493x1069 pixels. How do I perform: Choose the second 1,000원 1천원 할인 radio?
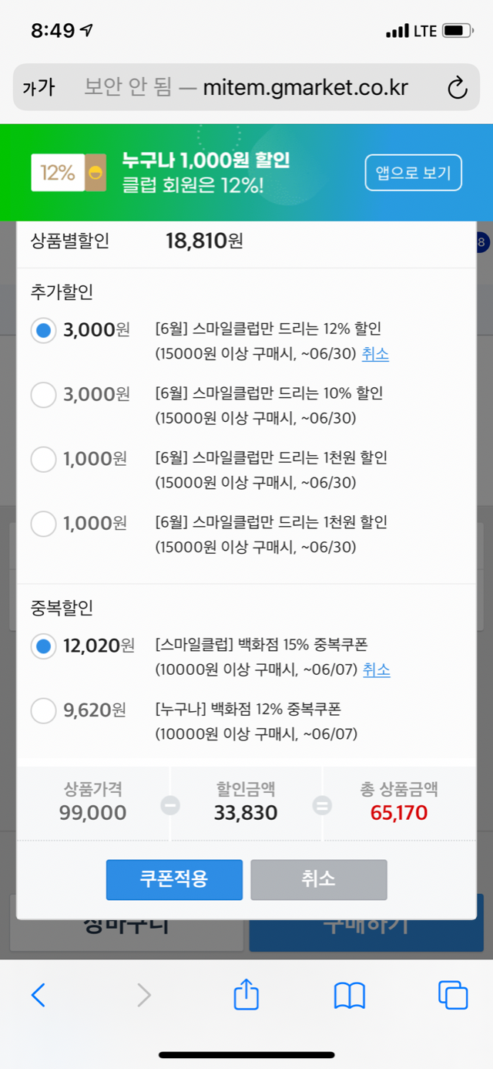pos(44,524)
